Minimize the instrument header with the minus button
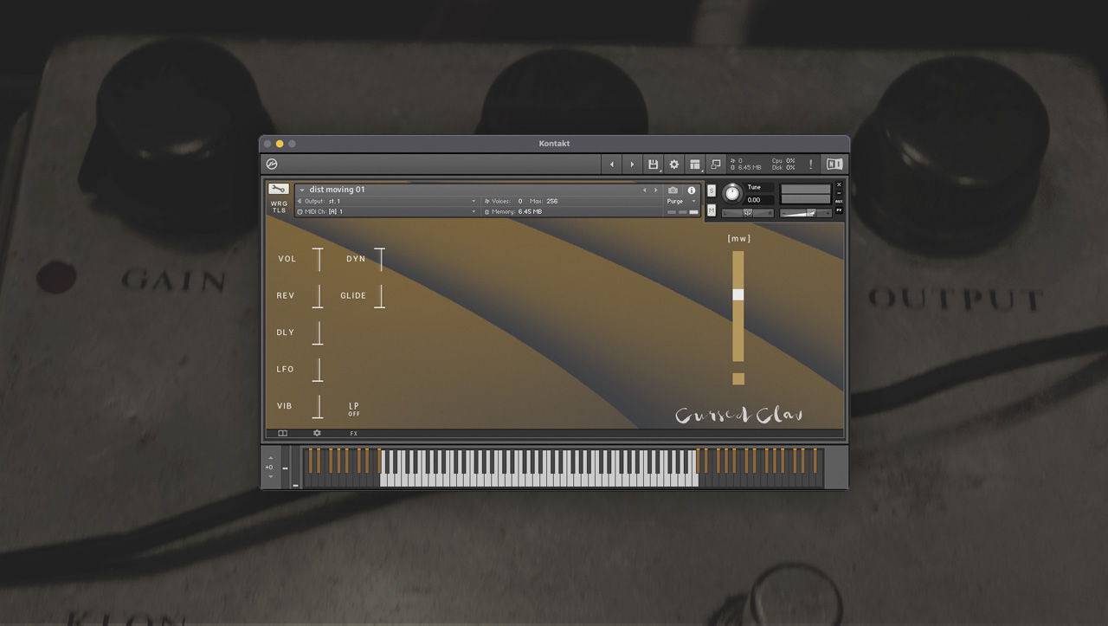 click(839, 193)
